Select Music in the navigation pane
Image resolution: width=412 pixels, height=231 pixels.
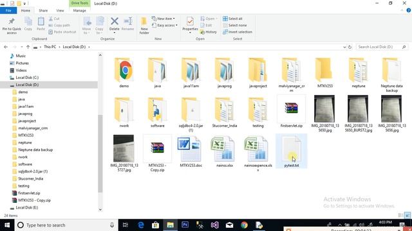pyautogui.click(x=21, y=56)
